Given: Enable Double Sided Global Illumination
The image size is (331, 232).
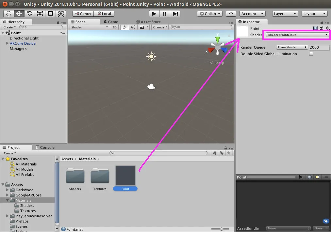Looking at the screenshot, I should click(311, 54).
